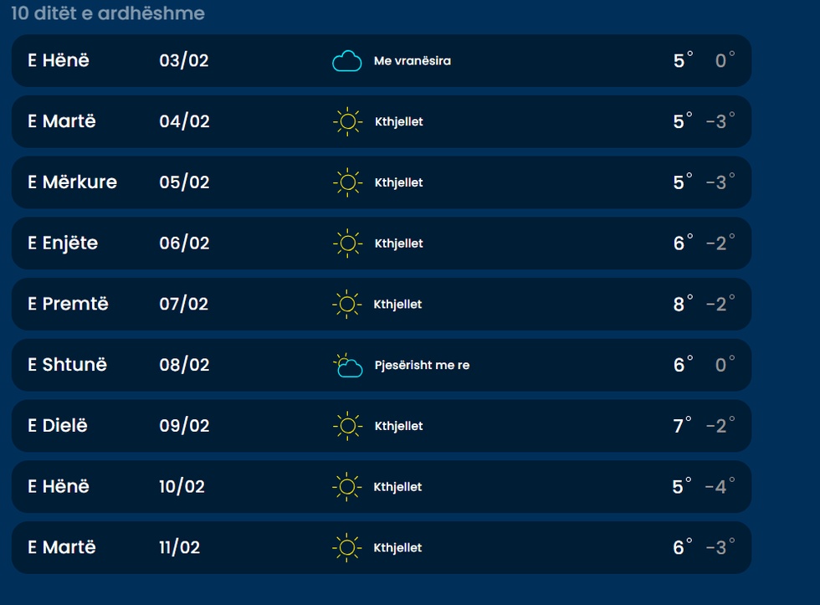
Task: Click the 'Pjesërisht me re' description
Action: (x=422, y=366)
